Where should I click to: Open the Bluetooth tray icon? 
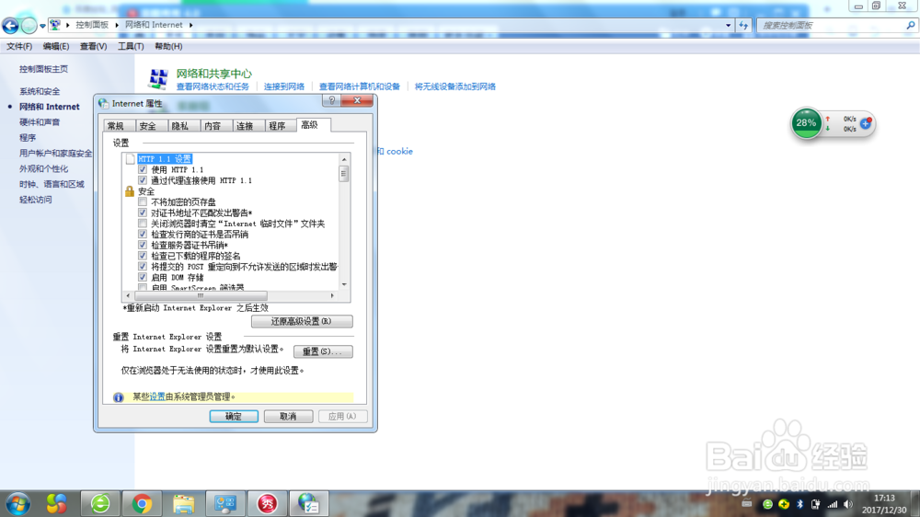point(799,504)
